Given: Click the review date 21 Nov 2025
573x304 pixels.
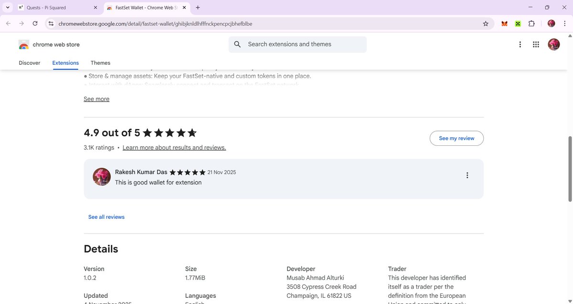Looking at the screenshot, I should coord(222,172).
